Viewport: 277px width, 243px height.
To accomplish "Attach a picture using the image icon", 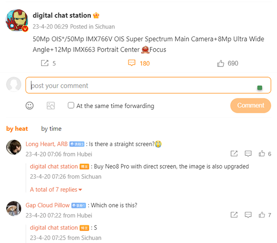I will [x=51, y=106].
